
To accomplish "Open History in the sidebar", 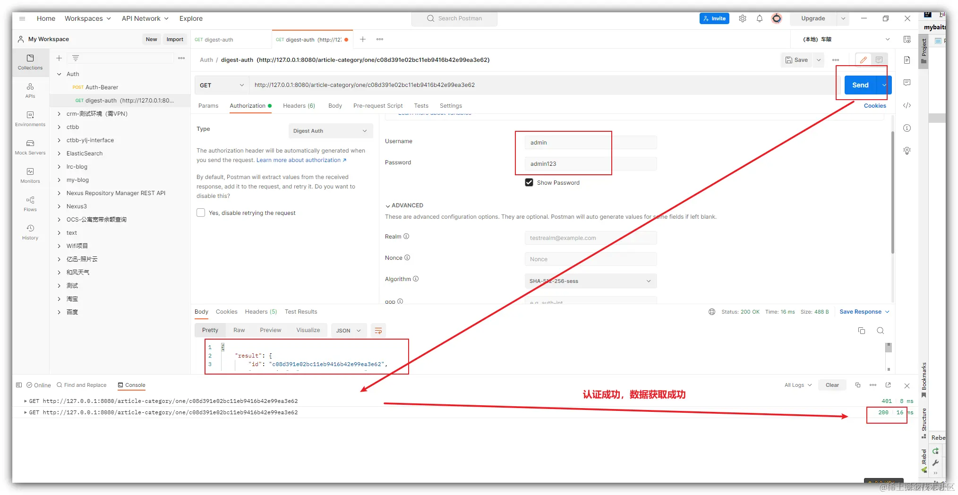I will point(30,232).
